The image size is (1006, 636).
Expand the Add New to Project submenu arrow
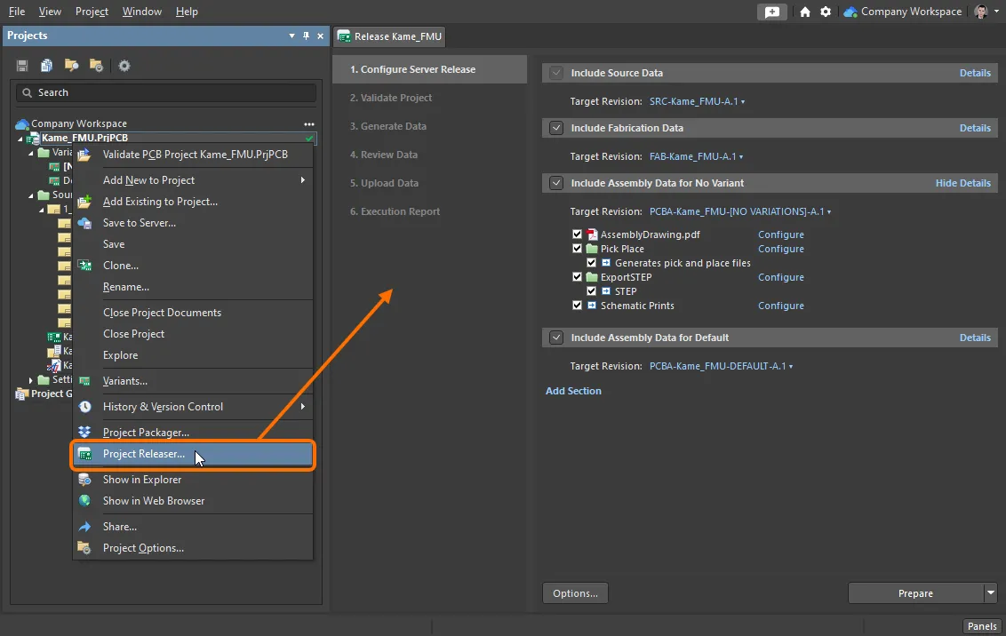(303, 180)
